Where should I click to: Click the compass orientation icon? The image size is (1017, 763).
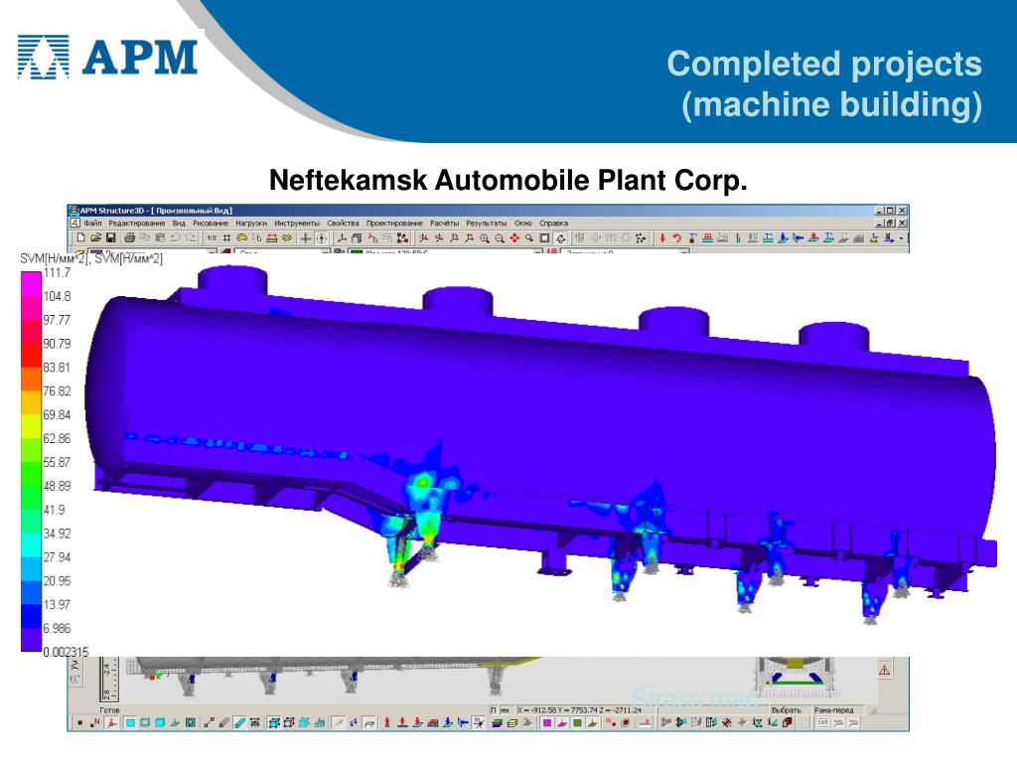321,238
